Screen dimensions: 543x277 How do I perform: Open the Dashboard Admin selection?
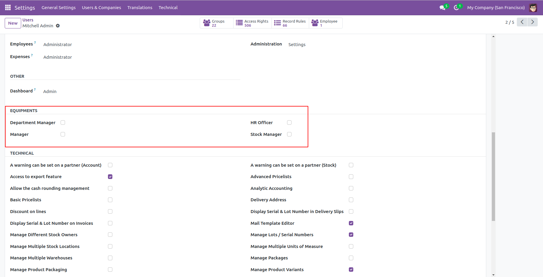click(x=50, y=92)
